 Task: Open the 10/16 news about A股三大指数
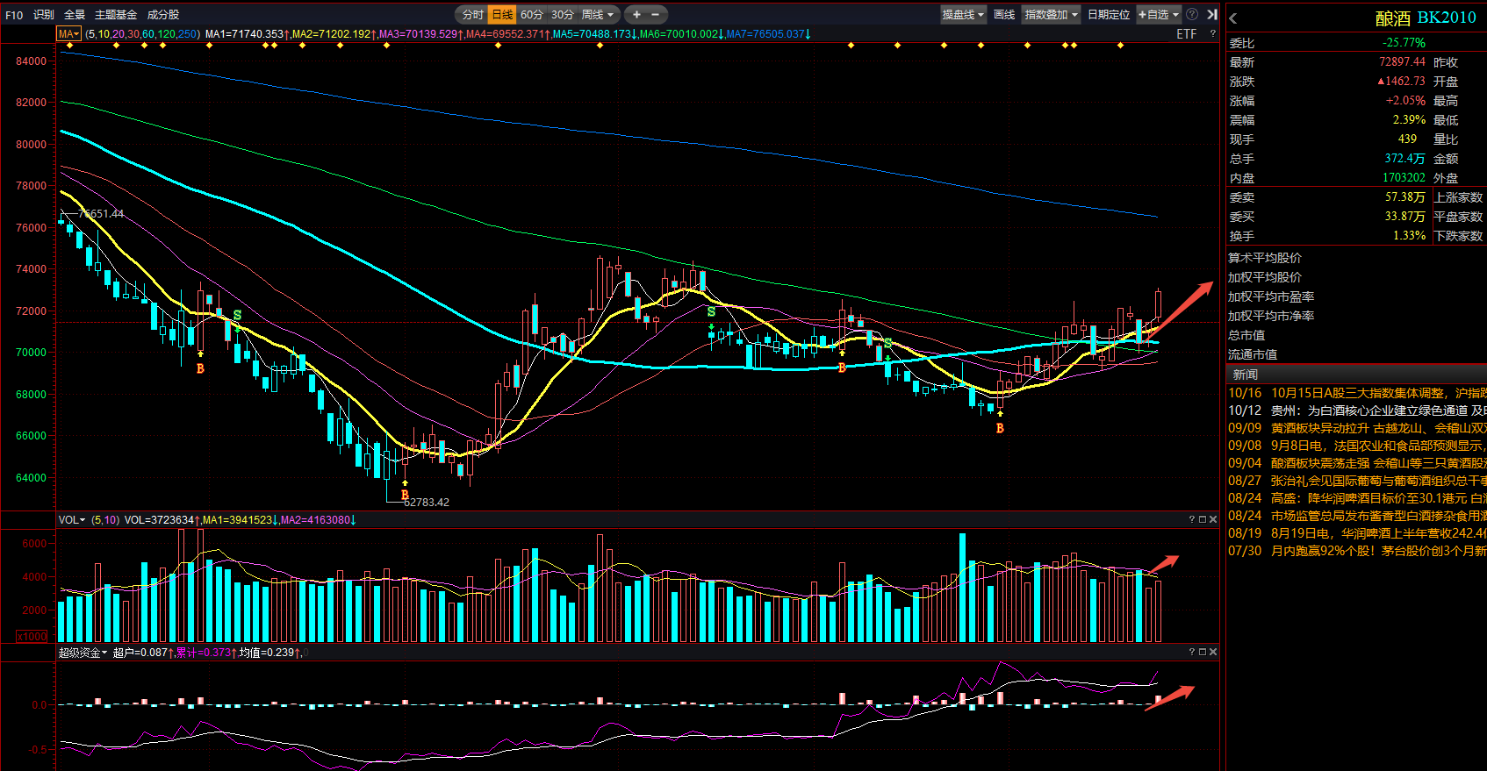[1357, 393]
